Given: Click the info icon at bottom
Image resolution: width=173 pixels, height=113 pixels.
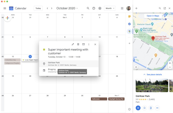Looking at the screenshot, I should point(129,109).
